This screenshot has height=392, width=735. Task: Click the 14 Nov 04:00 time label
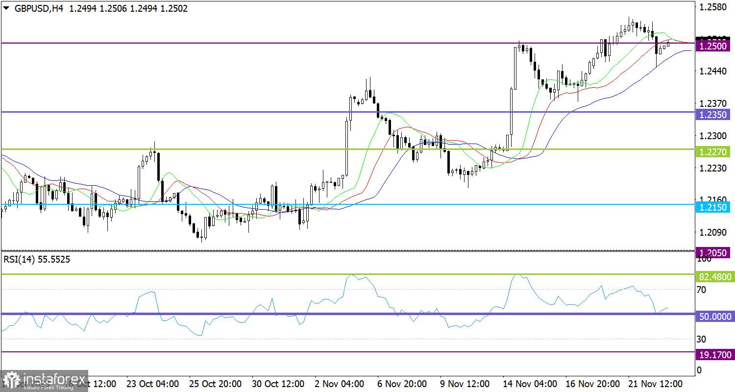[x=530, y=383]
